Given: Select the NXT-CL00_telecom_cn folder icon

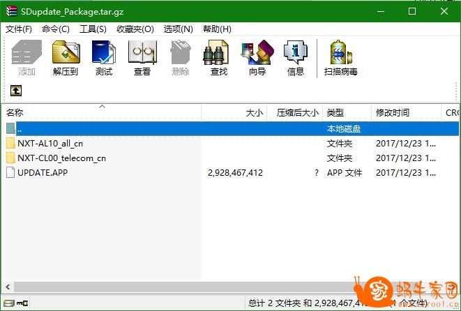Looking at the screenshot, I should [10, 158].
